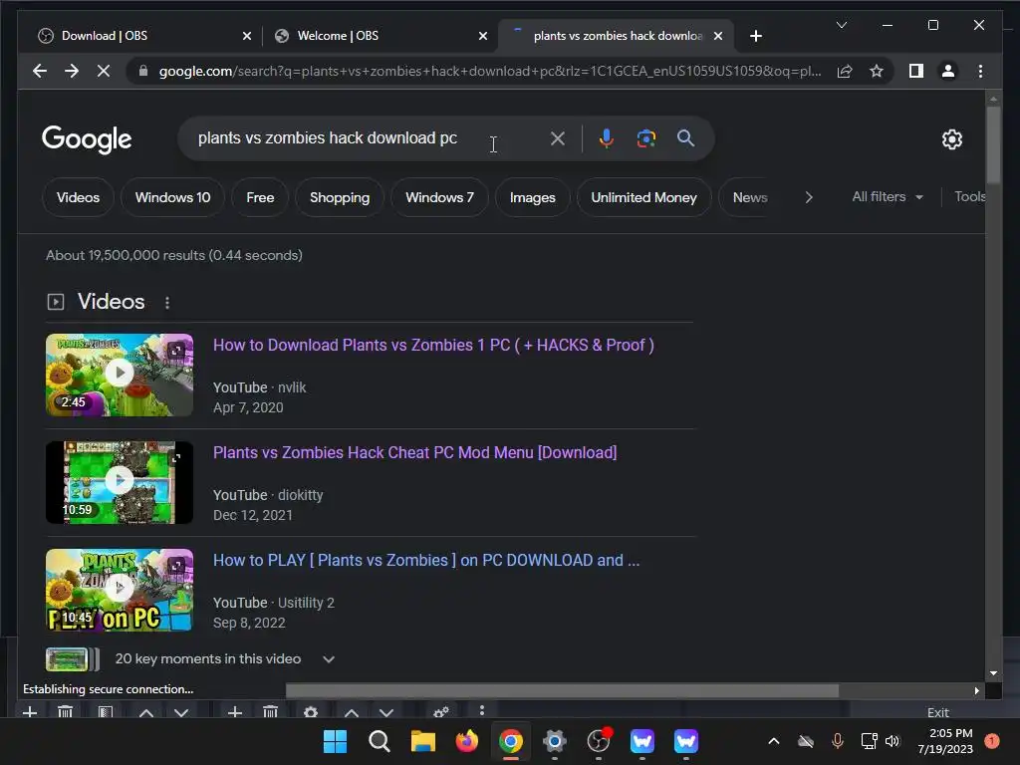Go to the Google home logo
This screenshot has width=1020, height=765.
pyautogui.click(x=87, y=139)
